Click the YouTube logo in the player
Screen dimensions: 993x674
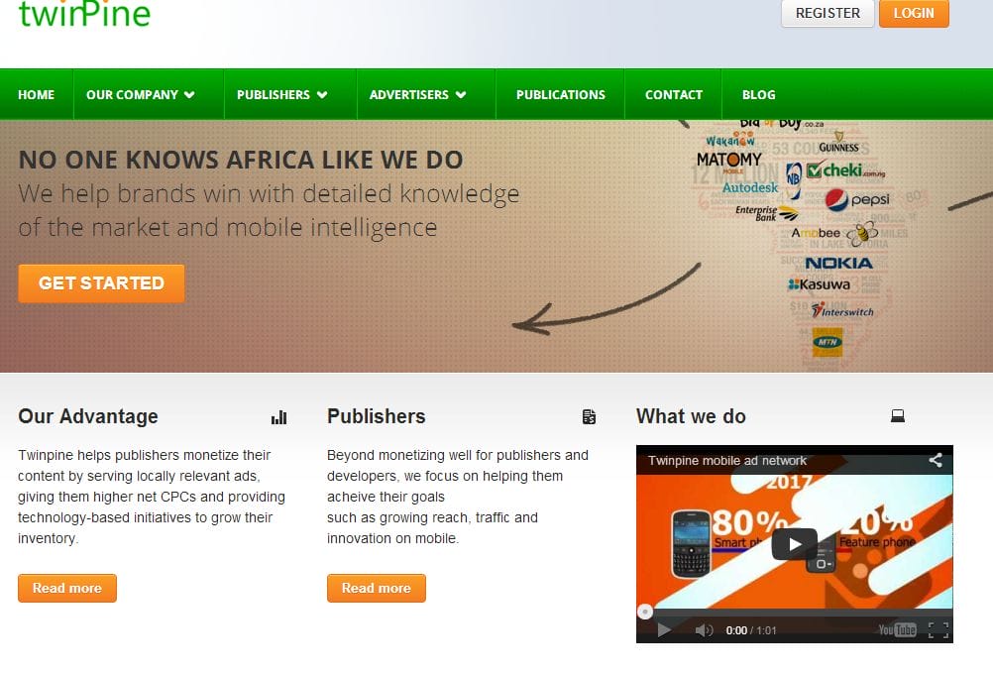898,629
